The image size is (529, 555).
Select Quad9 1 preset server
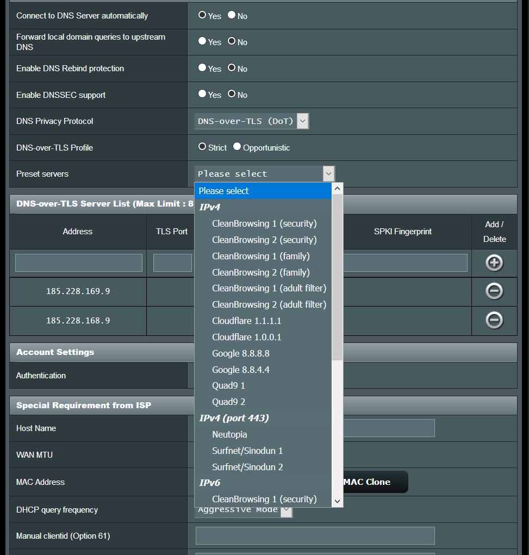coord(228,385)
